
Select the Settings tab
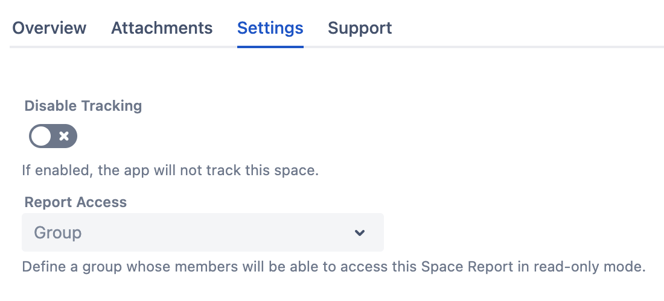(270, 28)
